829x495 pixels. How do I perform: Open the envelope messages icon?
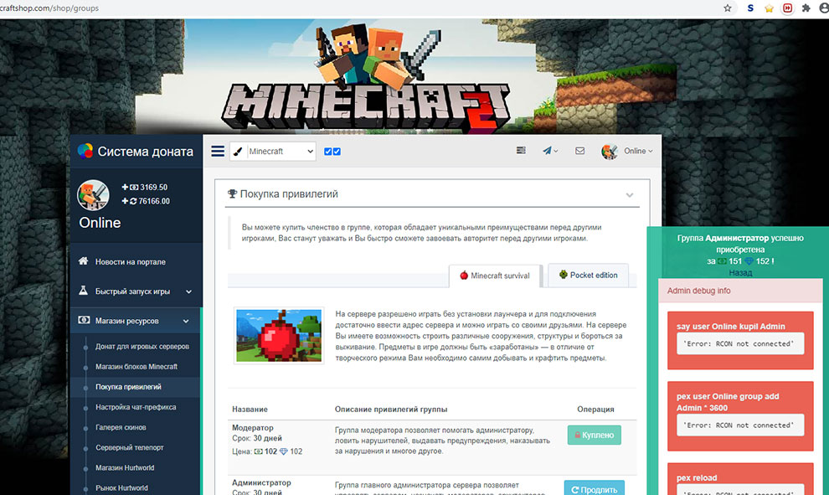coord(579,152)
